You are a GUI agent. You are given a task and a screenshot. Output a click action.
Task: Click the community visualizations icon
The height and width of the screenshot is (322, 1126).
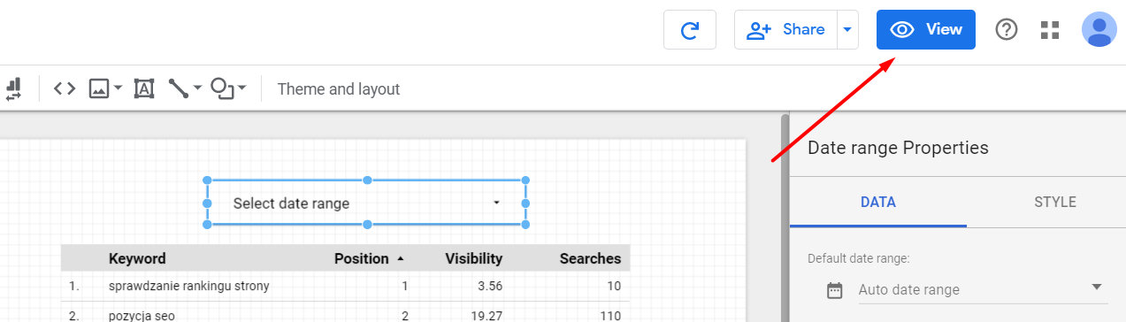pos(13,88)
